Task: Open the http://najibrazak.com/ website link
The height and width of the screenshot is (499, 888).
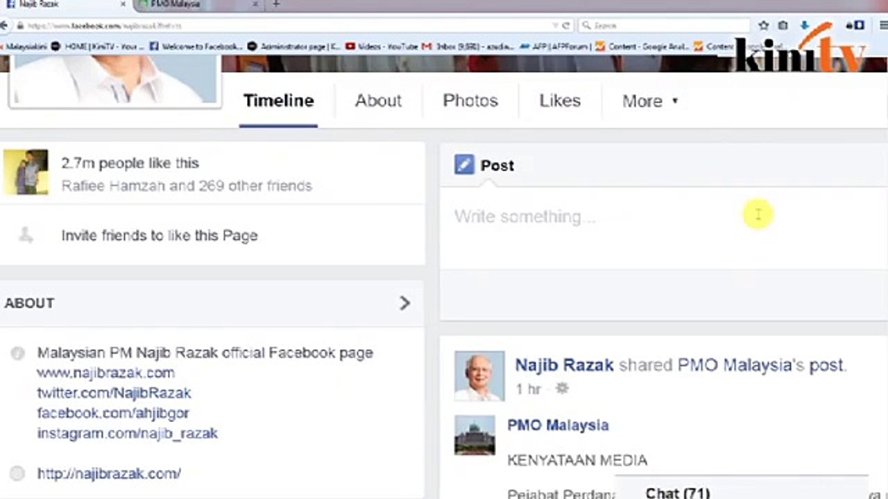Action: click(x=109, y=474)
